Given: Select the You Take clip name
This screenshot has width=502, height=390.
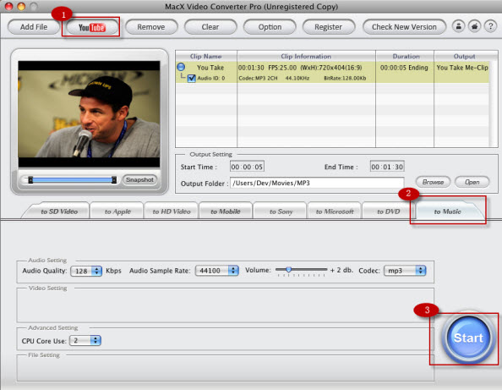Looking at the screenshot, I should tap(210, 68).
